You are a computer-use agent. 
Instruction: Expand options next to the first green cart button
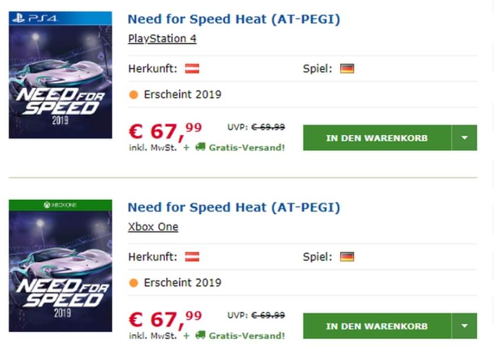464,137
